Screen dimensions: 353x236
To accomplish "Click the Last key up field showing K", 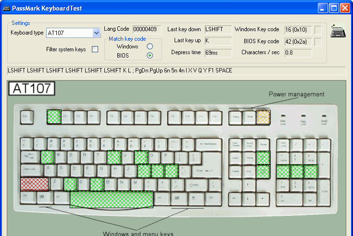I will [218, 41].
